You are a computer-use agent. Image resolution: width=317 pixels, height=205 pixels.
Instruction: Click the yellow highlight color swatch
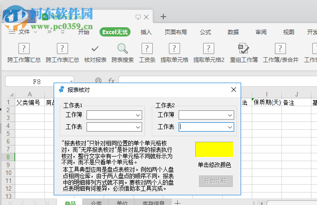pos(214,149)
